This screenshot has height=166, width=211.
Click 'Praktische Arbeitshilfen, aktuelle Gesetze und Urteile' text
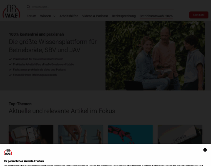pos(43,64)
